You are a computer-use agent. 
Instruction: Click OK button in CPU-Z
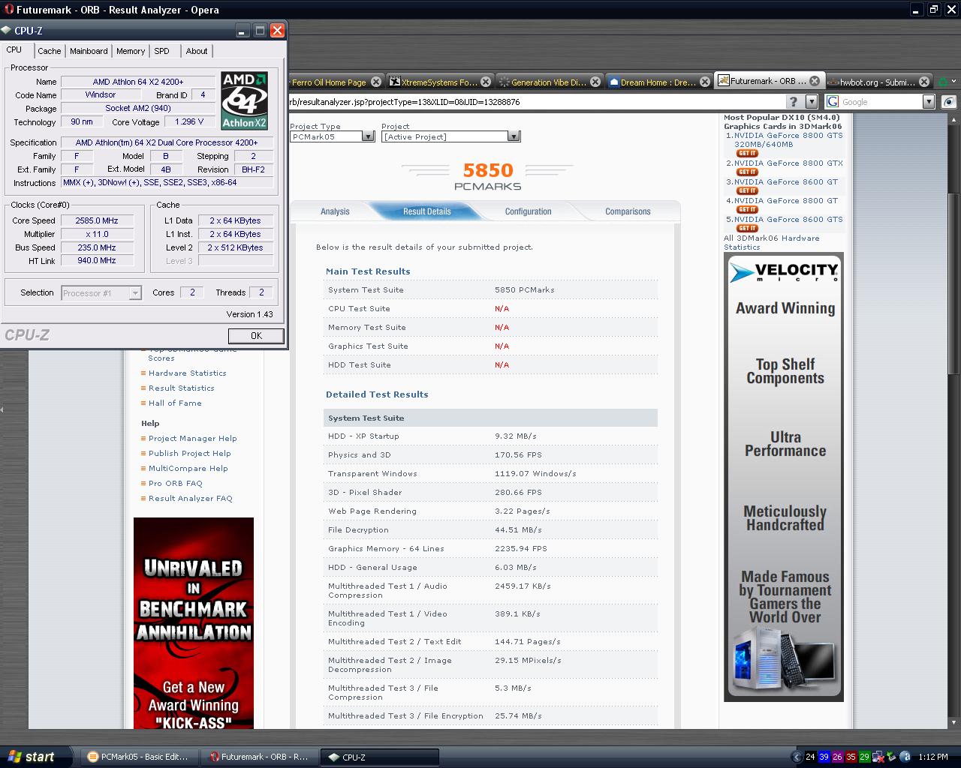256,336
